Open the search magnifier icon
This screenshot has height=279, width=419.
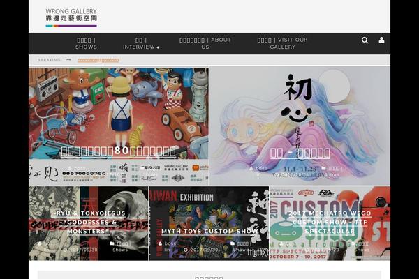pos(365,40)
